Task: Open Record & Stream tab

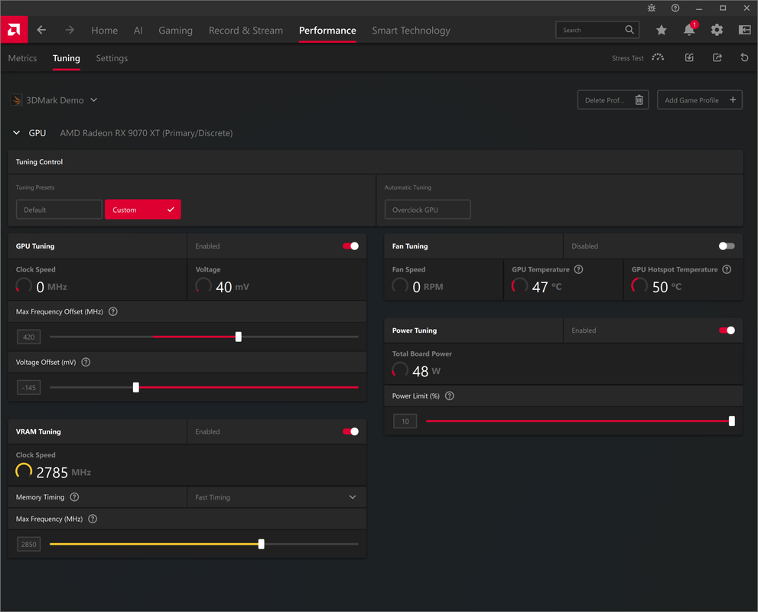Action: pyautogui.click(x=246, y=31)
